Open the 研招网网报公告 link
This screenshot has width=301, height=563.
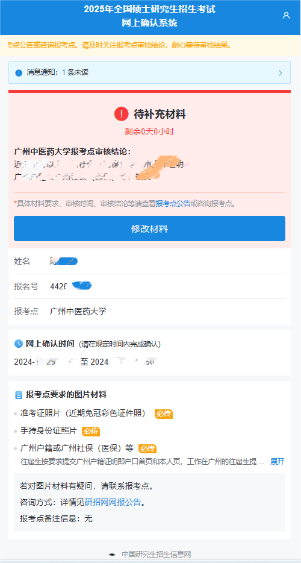(x=113, y=503)
